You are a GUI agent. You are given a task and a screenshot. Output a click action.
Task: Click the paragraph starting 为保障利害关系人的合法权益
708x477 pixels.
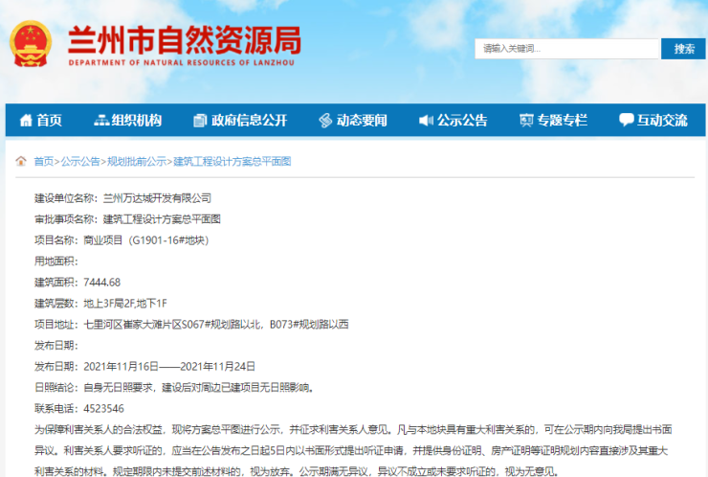pos(353,450)
